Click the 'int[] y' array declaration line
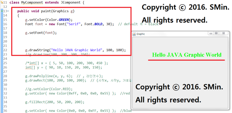This screenshot has width=232, height=113. (64, 67)
